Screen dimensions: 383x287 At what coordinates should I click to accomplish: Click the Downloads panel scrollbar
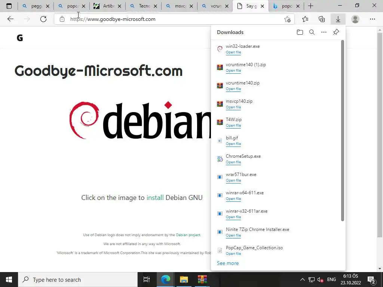[343, 130]
